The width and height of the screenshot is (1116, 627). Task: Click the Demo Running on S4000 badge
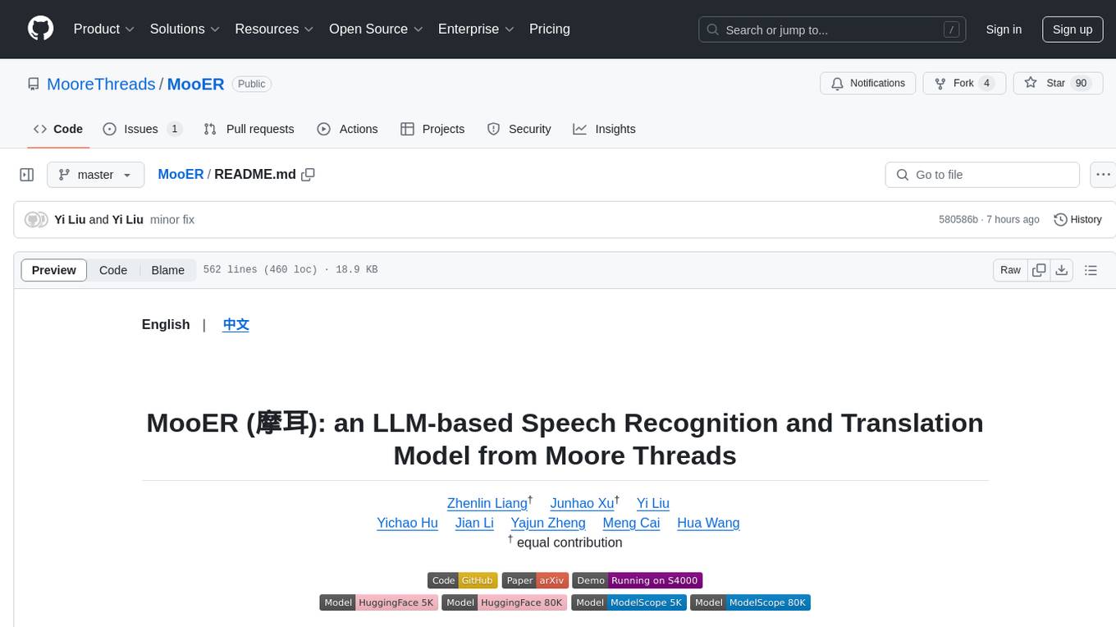pyautogui.click(x=638, y=580)
